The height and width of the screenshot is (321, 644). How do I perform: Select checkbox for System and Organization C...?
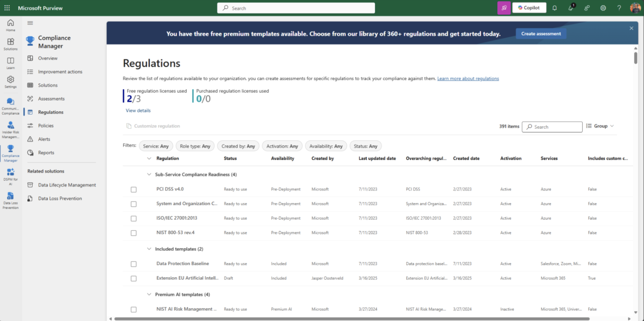(x=133, y=204)
